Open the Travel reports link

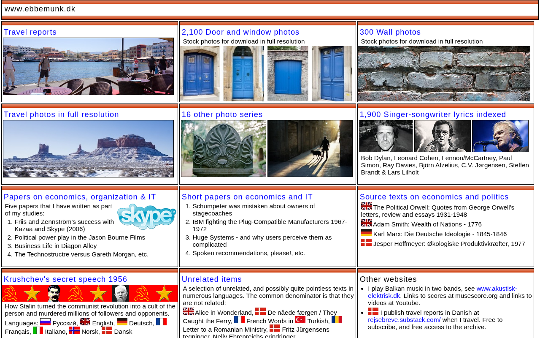coord(30,32)
